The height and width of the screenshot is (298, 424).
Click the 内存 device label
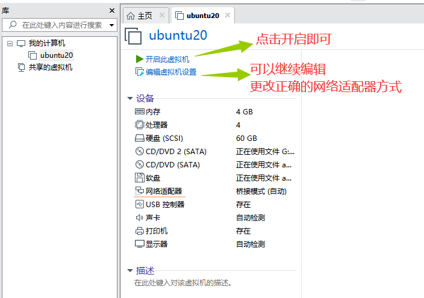click(x=153, y=112)
